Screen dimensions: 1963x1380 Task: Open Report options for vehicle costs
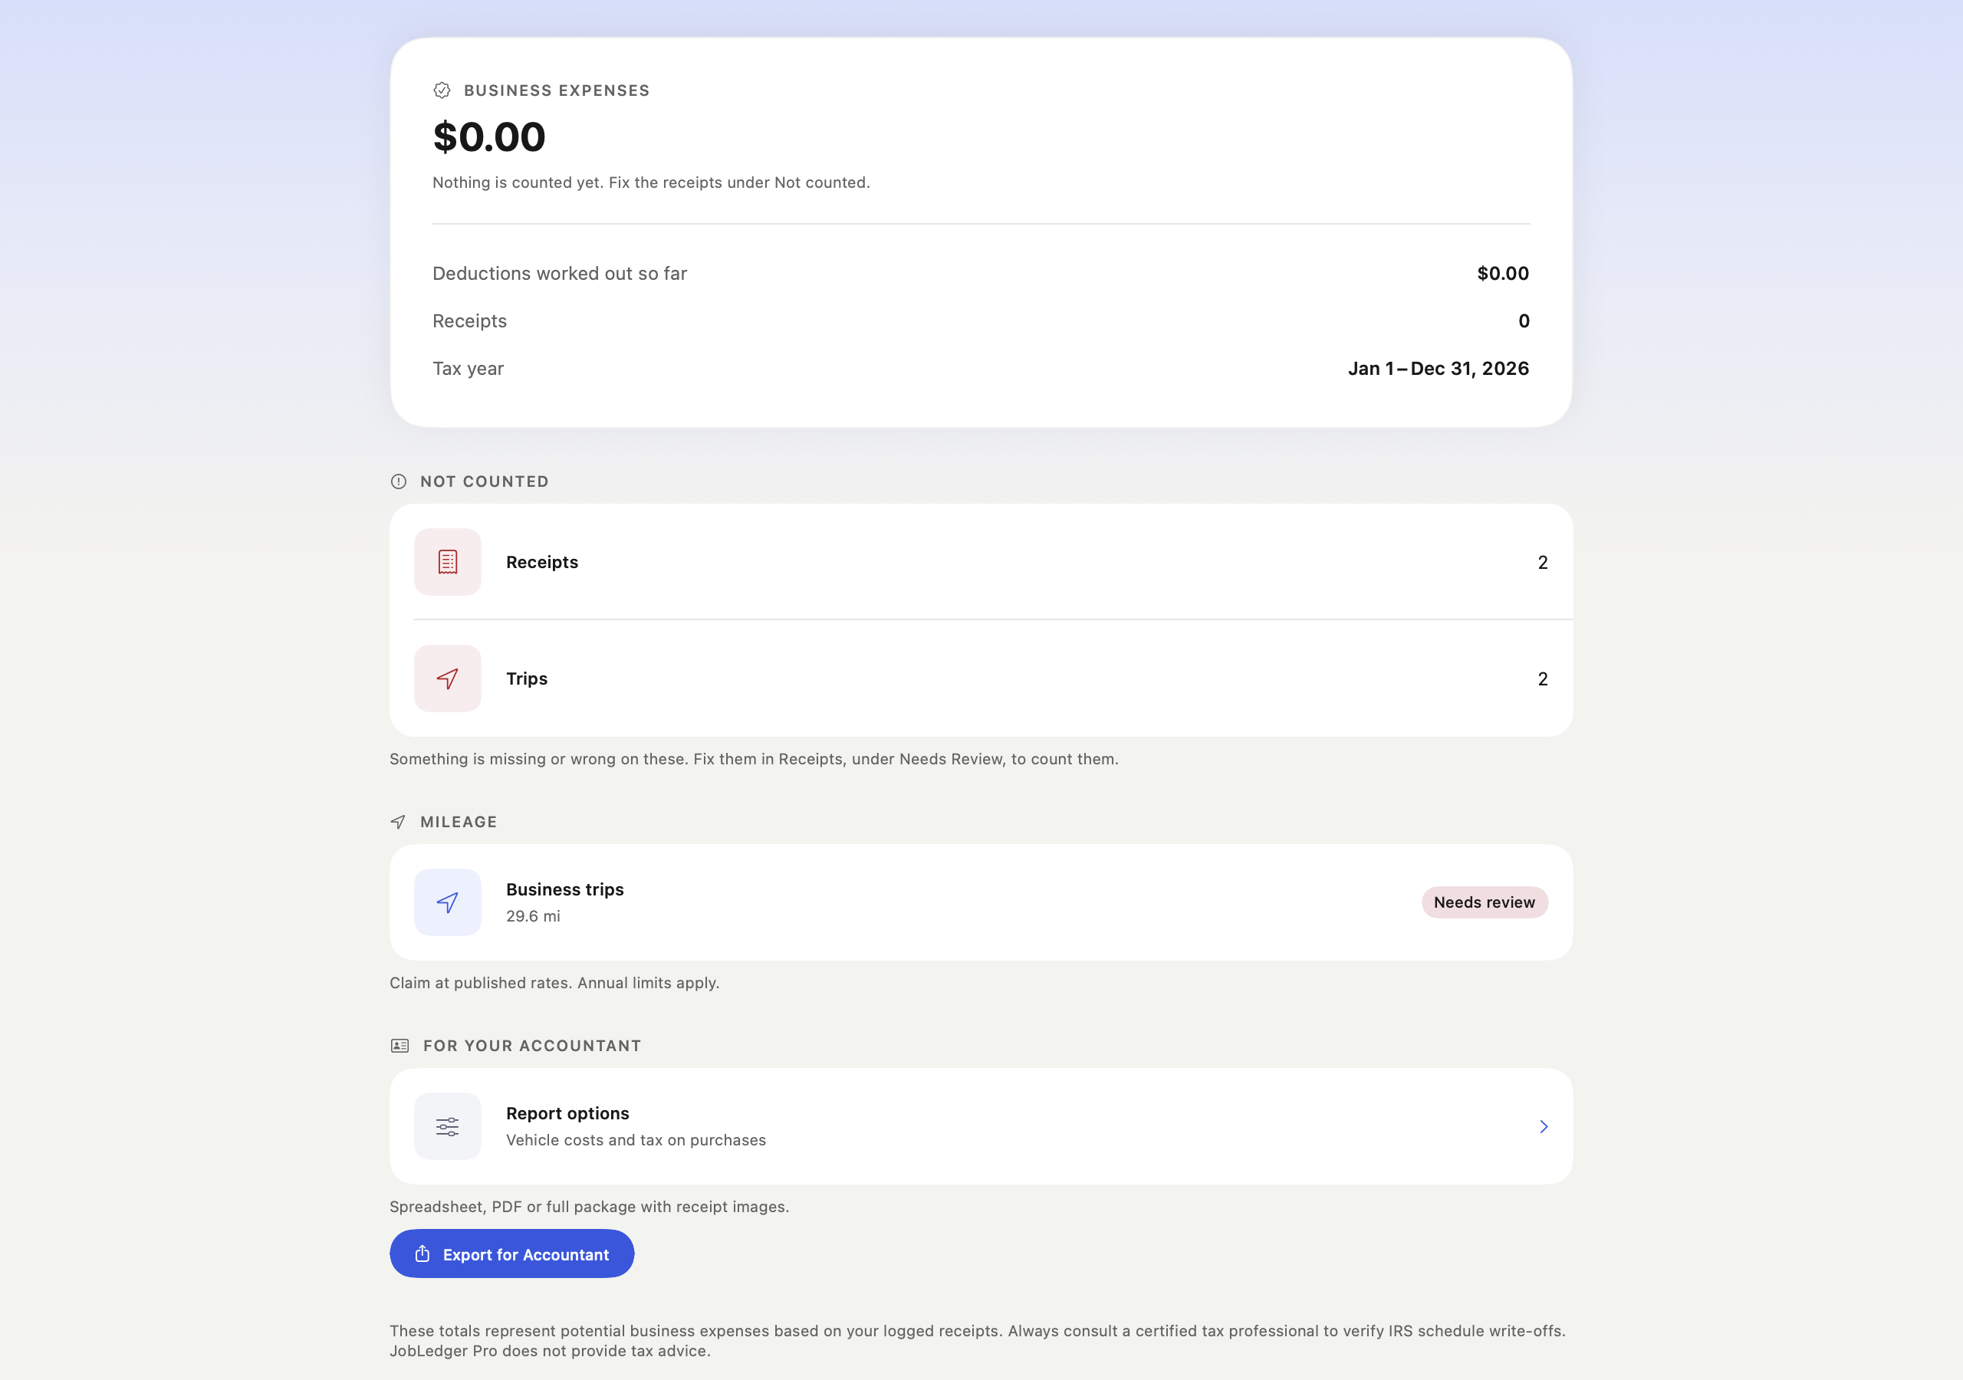tap(981, 1126)
